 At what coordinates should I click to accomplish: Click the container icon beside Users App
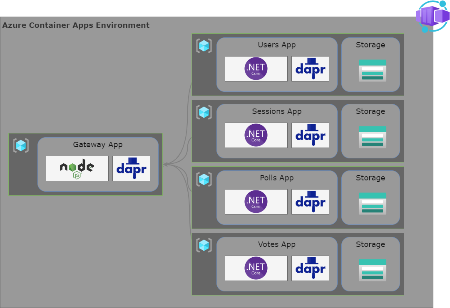pos(204,46)
